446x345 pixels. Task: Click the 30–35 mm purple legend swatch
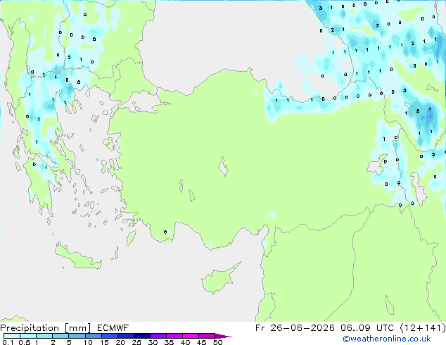click(x=158, y=336)
